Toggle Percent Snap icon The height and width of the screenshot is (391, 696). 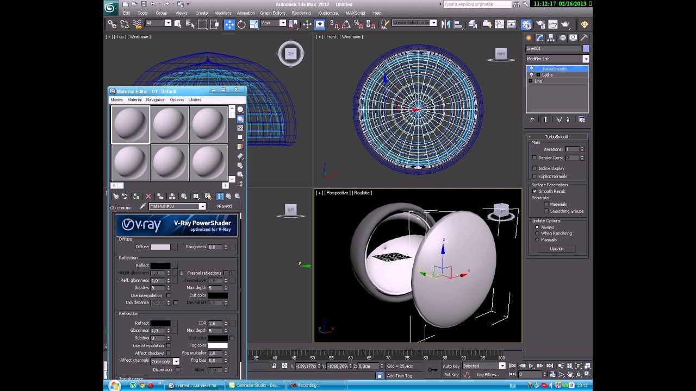pos(358,24)
